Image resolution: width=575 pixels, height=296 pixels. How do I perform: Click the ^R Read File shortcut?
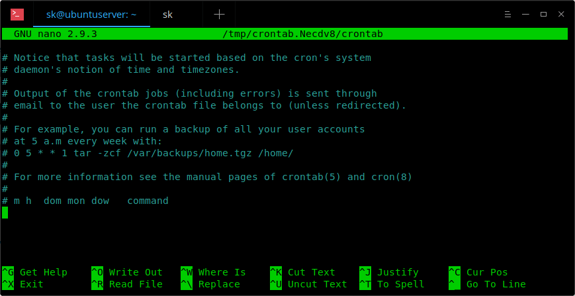click(127, 284)
